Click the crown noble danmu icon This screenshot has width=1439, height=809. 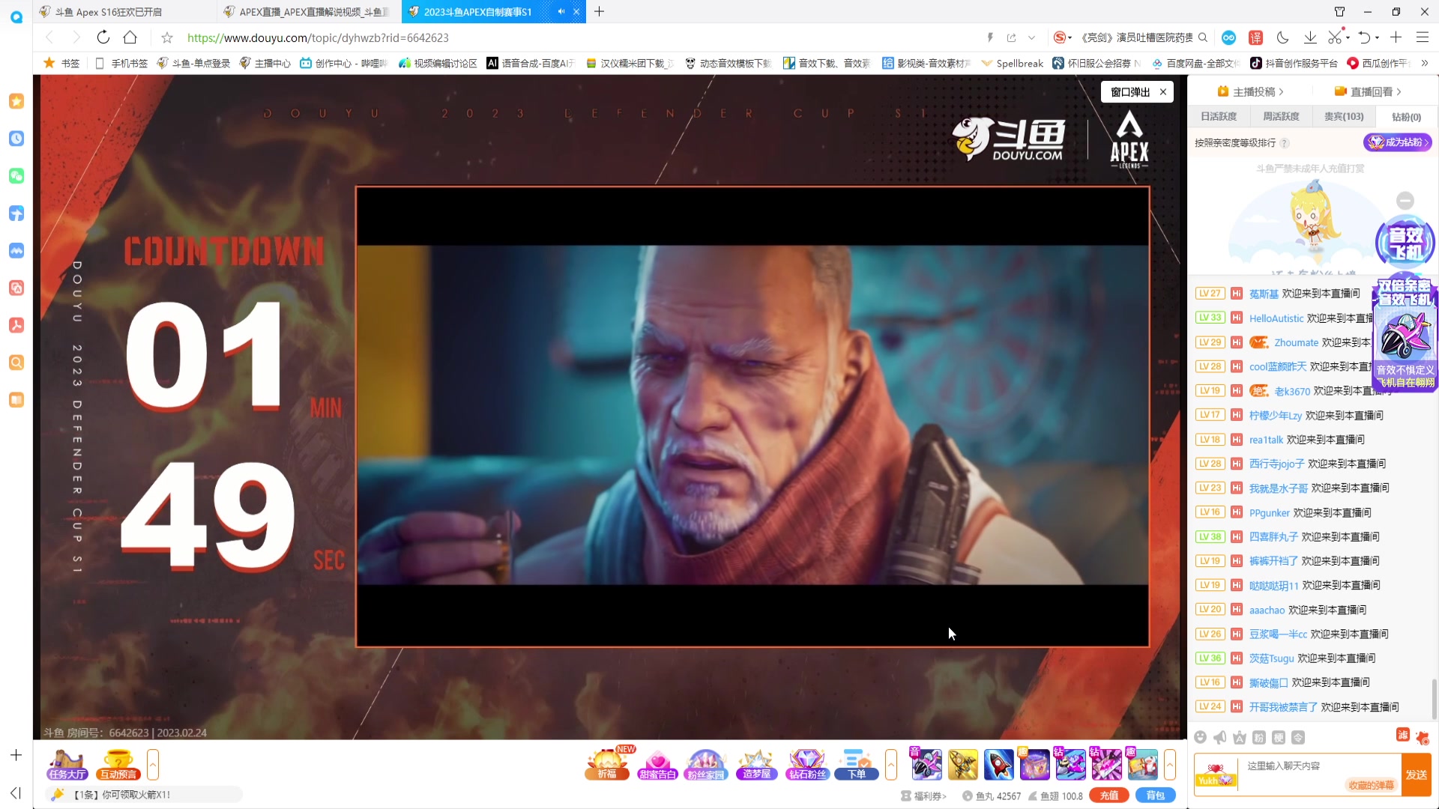tap(1240, 738)
